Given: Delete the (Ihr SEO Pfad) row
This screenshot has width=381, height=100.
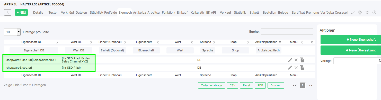Looking at the screenshot, I should tap(296, 68).
